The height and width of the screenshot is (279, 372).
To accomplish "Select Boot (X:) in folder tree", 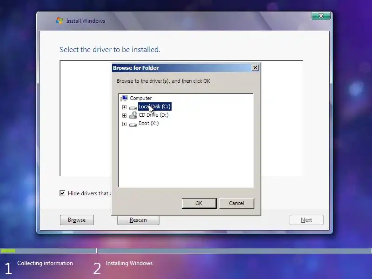I will [148, 123].
